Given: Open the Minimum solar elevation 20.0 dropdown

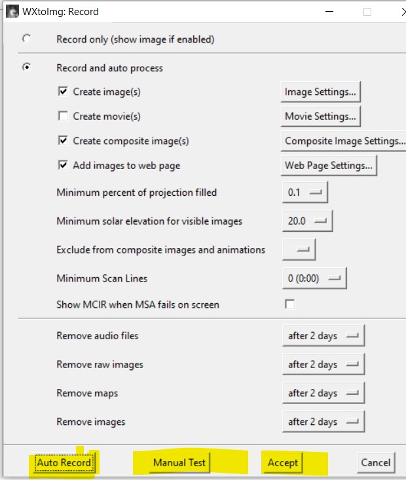Looking at the screenshot, I should coord(307,221).
